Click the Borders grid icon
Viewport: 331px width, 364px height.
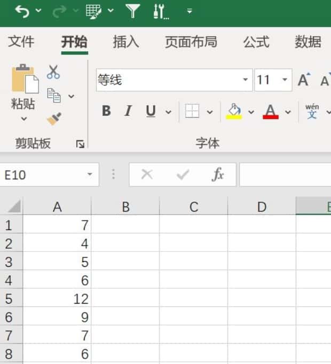click(x=192, y=112)
